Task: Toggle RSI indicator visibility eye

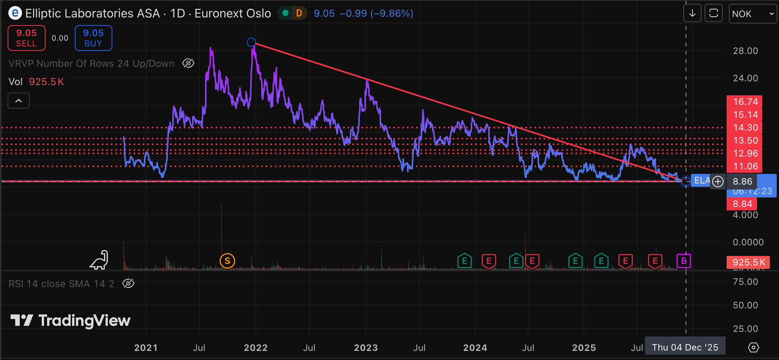Action: 128,284
